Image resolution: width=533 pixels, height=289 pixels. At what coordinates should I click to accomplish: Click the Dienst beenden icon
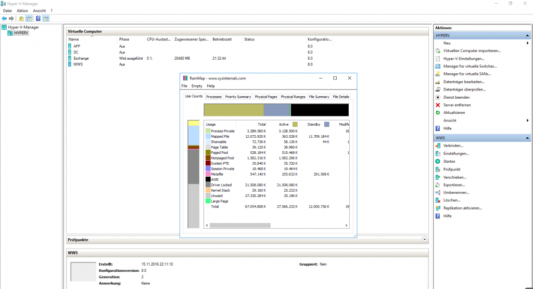tap(438, 97)
